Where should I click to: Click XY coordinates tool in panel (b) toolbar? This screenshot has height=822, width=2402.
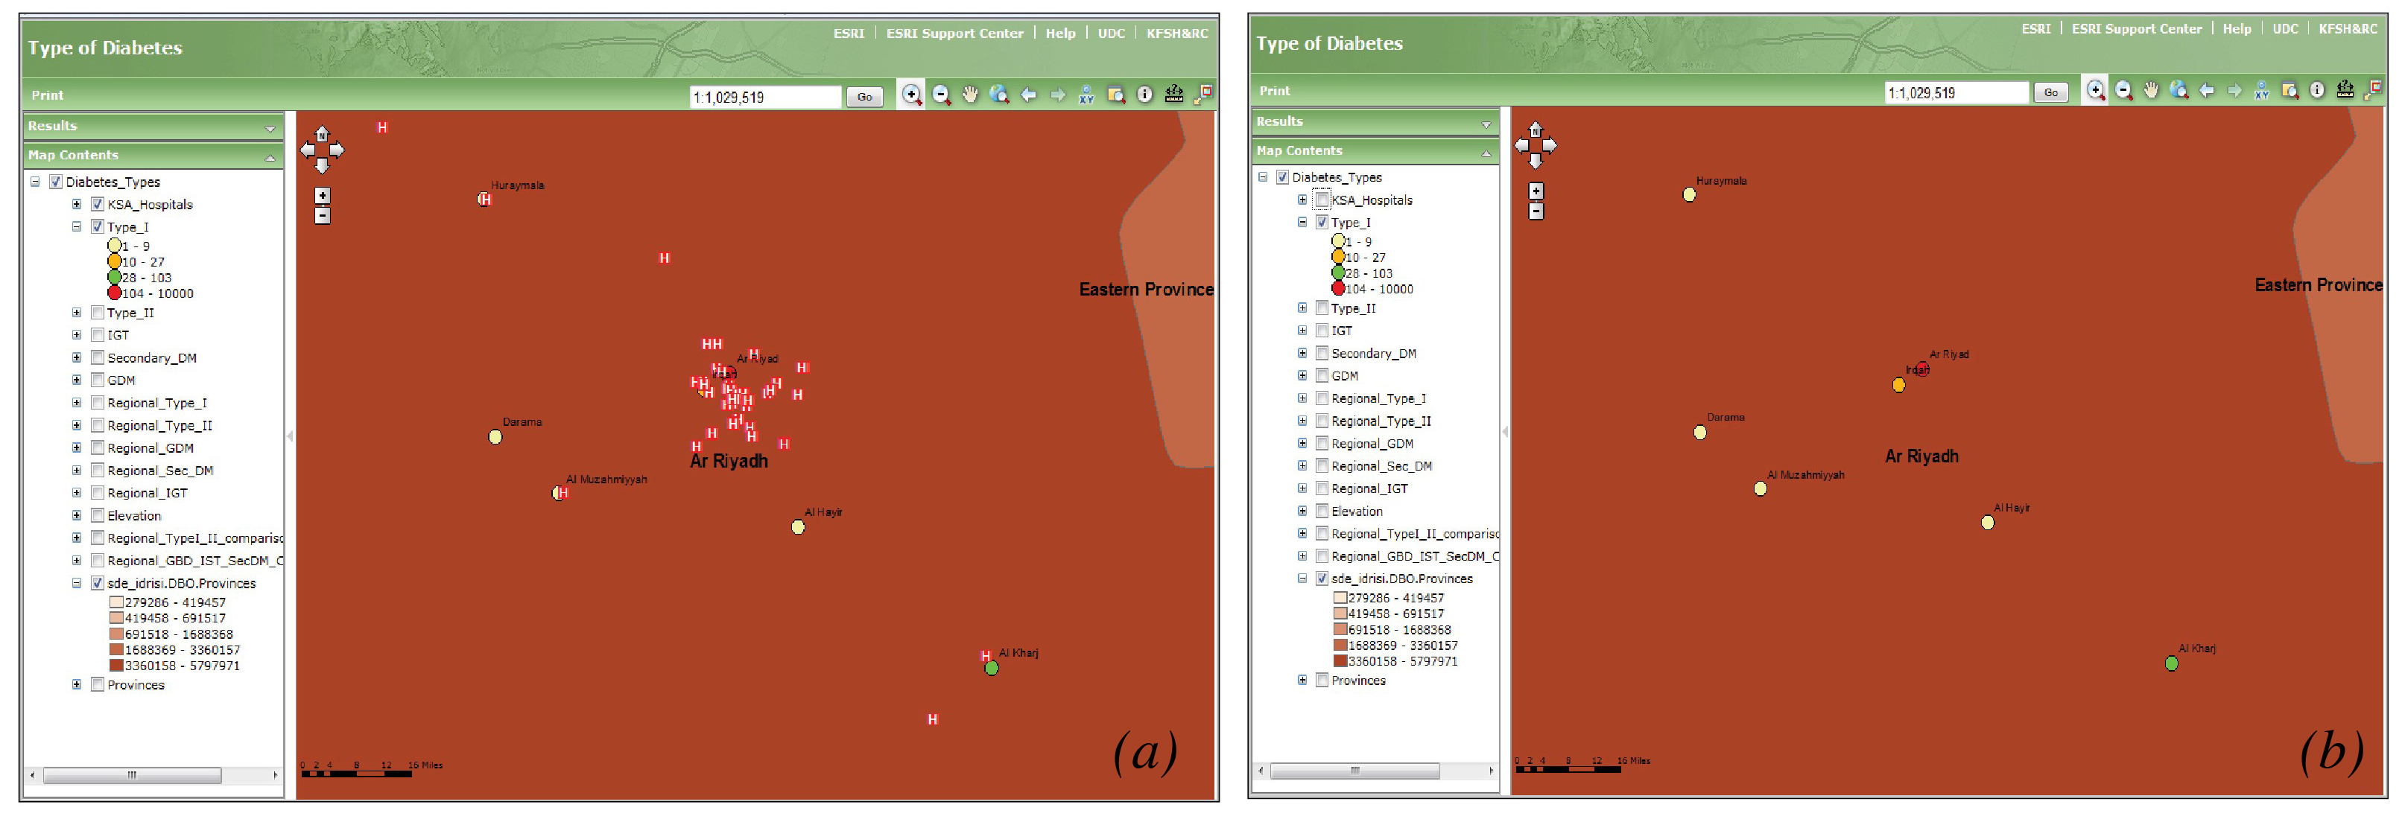(x=2261, y=90)
